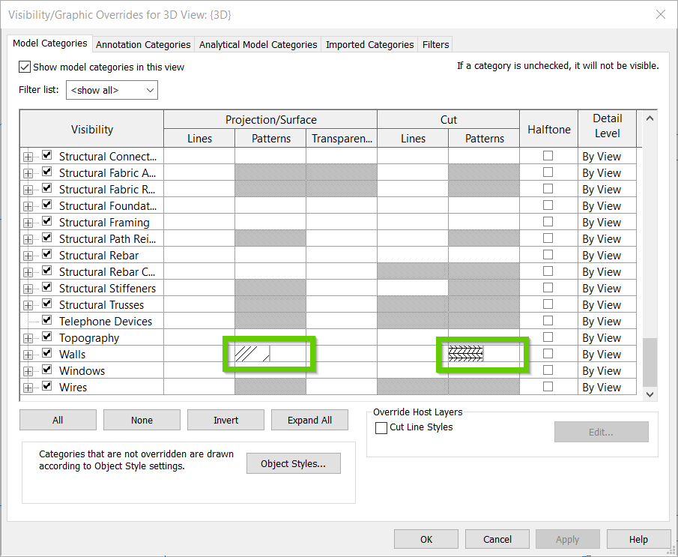Close the Visibility/Graphic Overrides dialog

[x=660, y=14]
